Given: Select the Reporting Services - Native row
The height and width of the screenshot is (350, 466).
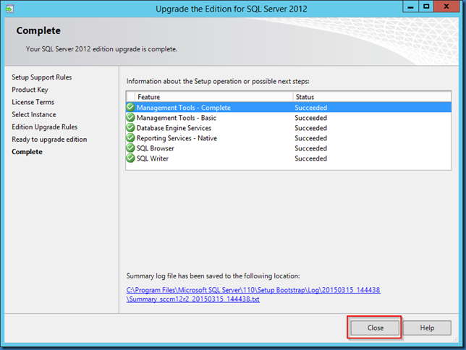Looking at the screenshot, I should click(289, 138).
